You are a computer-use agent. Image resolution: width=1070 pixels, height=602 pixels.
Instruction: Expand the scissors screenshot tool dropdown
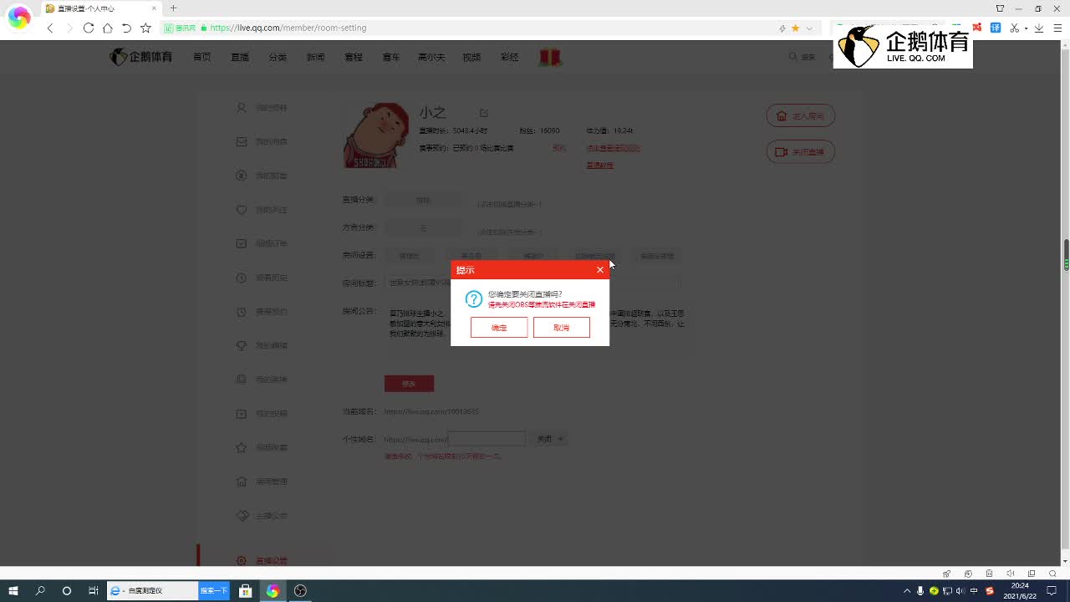1026,28
